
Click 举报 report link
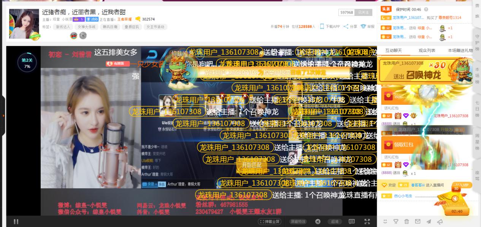tap(367, 27)
